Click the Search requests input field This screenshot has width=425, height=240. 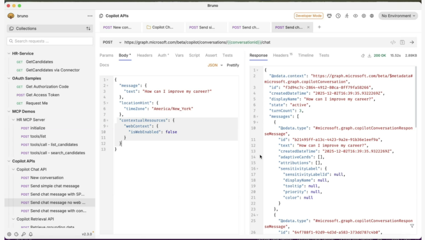tap(50, 41)
